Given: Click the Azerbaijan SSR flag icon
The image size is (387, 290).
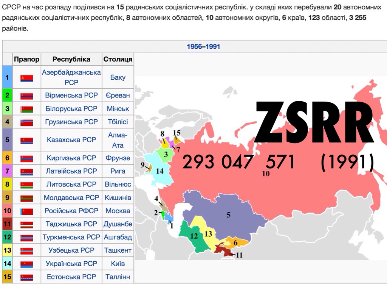Looking at the screenshot, I should click(26, 78).
